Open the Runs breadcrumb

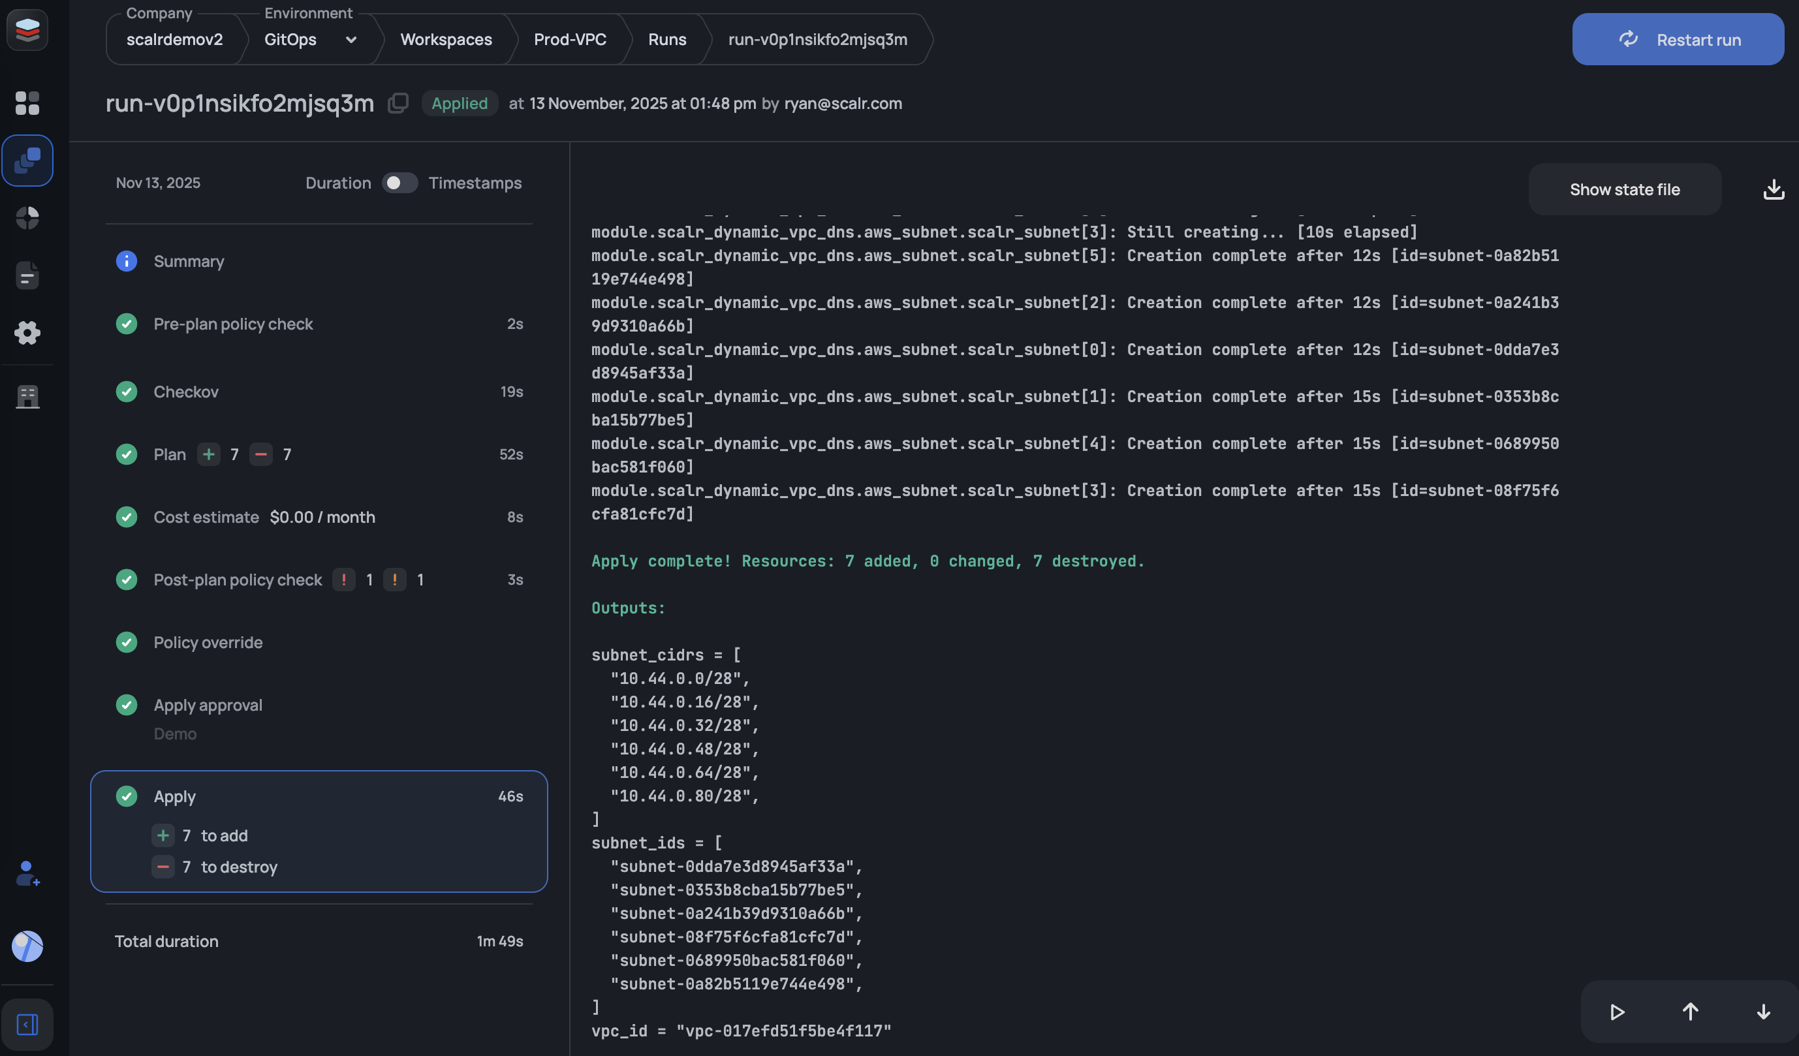click(666, 40)
